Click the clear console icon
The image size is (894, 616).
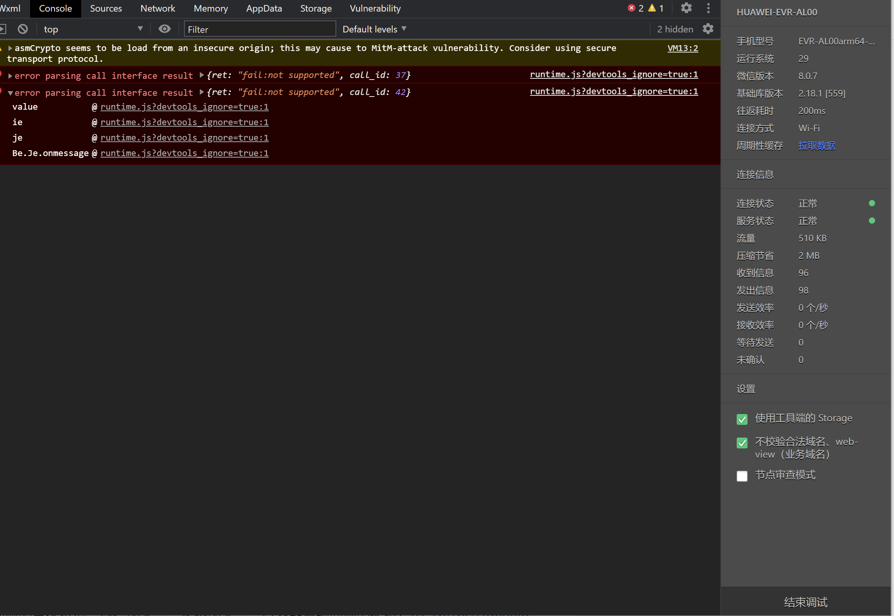pos(23,29)
